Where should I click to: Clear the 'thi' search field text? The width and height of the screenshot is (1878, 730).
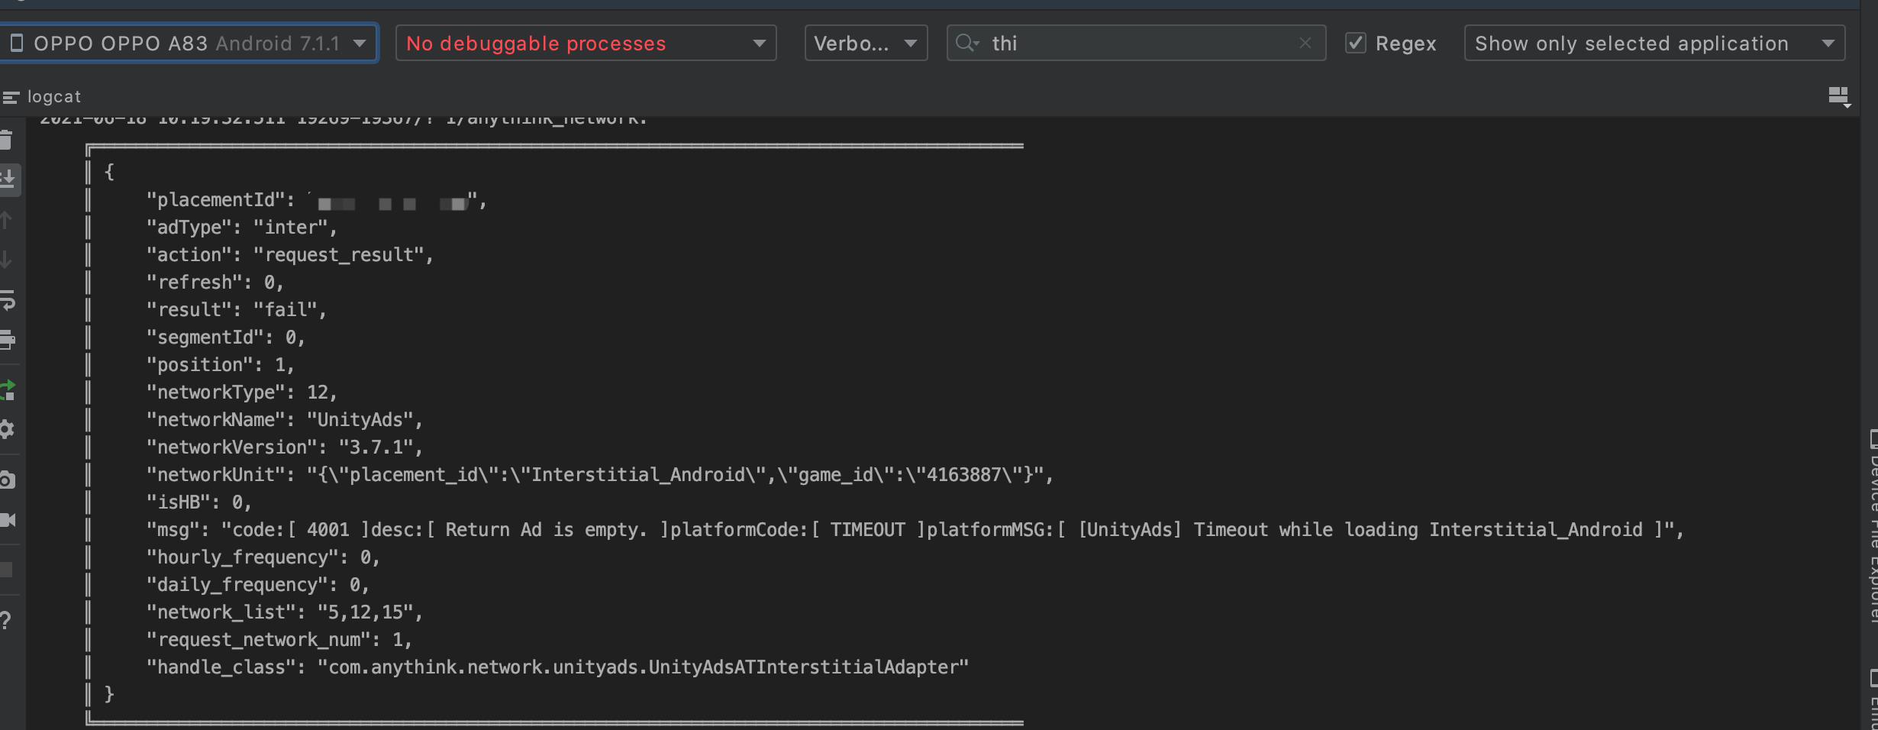1305,43
